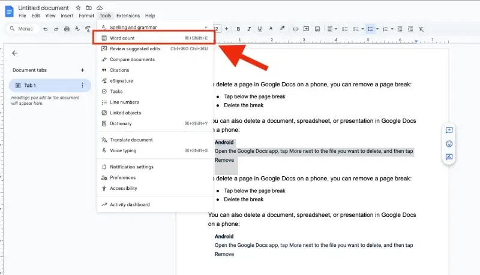Add a new document tab
Screen dimensions: 480x275
pyautogui.click(x=82, y=70)
